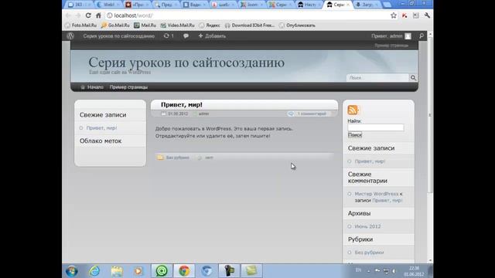
Task: Open the post title Привет, мир!
Action: tap(182, 105)
